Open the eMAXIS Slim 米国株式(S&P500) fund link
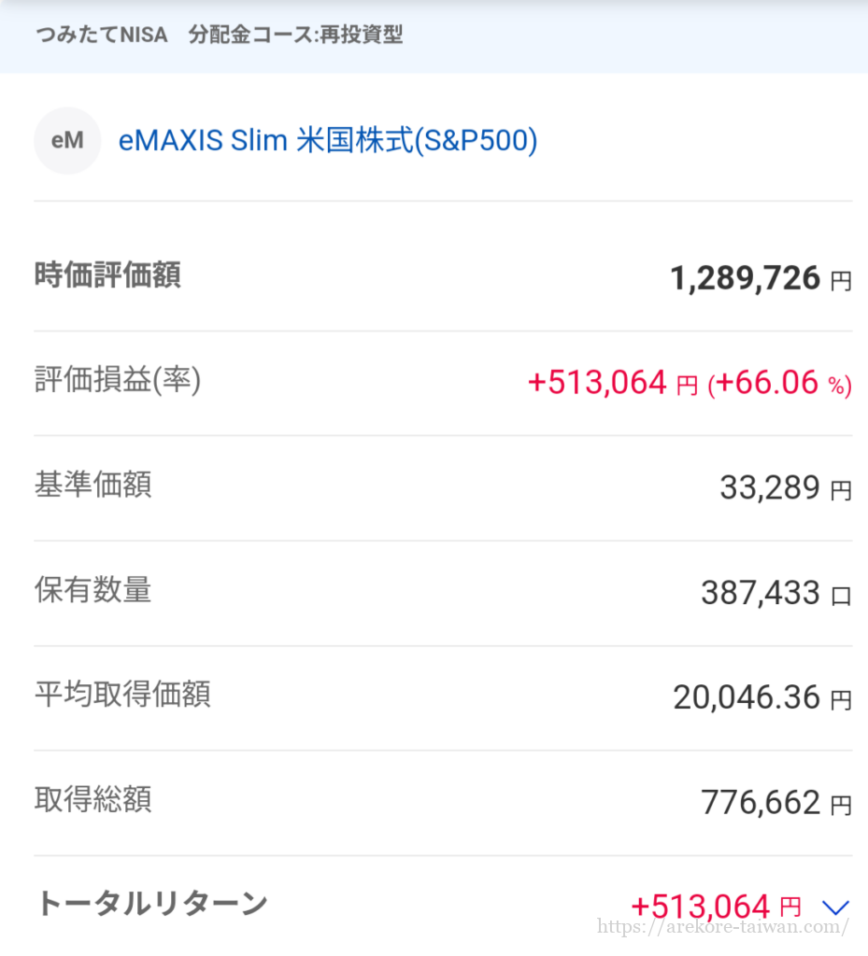This screenshot has height=956, width=868. 328,141
